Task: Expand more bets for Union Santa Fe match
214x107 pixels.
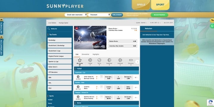Action: [136, 78]
